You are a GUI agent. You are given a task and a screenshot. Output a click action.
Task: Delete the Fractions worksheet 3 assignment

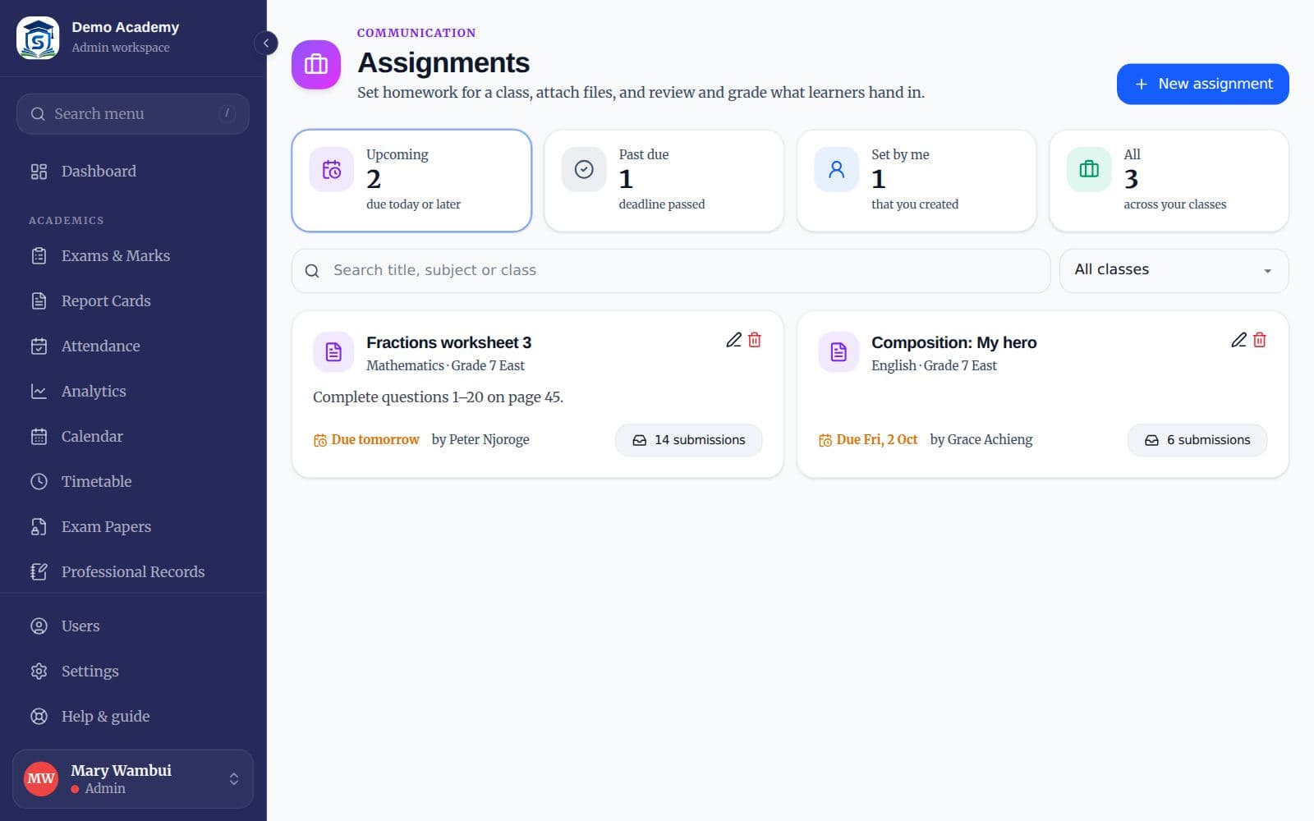755,340
